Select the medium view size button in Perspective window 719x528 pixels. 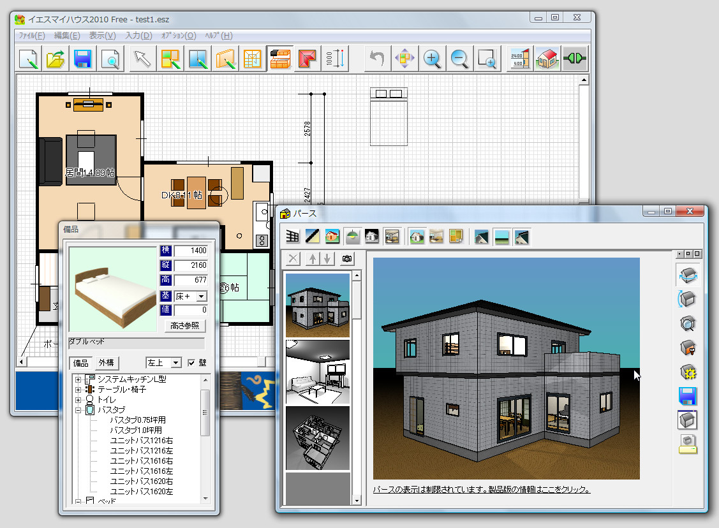pyautogui.click(x=688, y=254)
